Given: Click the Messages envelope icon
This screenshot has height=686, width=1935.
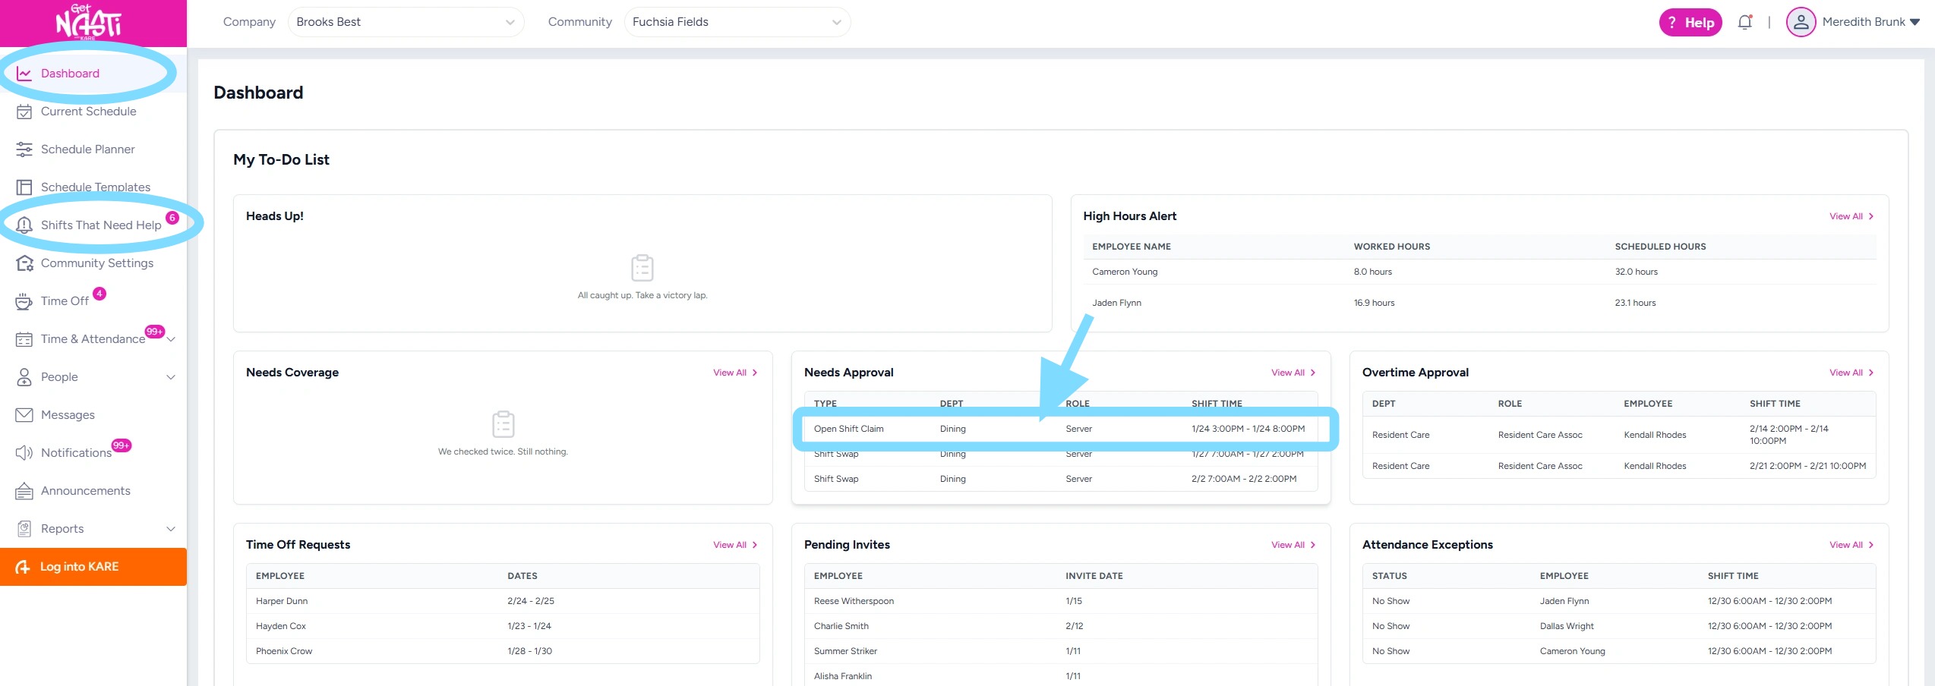Looking at the screenshot, I should coord(24,415).
